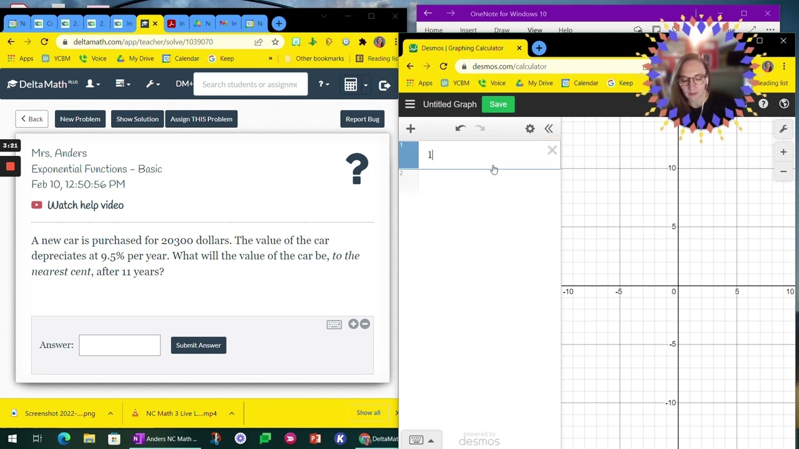The image size is (799, 449).
Task: Open Desmos graph settings wrench
Action: pos(783,128)
